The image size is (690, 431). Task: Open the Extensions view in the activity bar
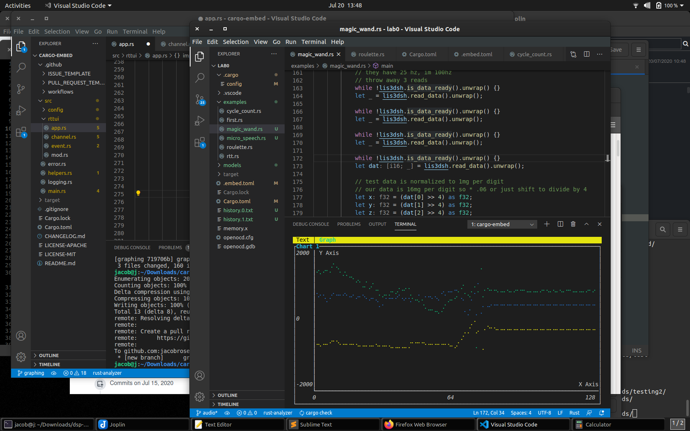point(200,142)
